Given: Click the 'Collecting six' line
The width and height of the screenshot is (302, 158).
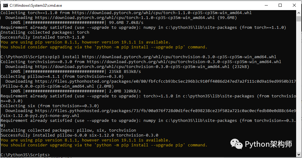Looking at the screenshot, I should 50,106.
